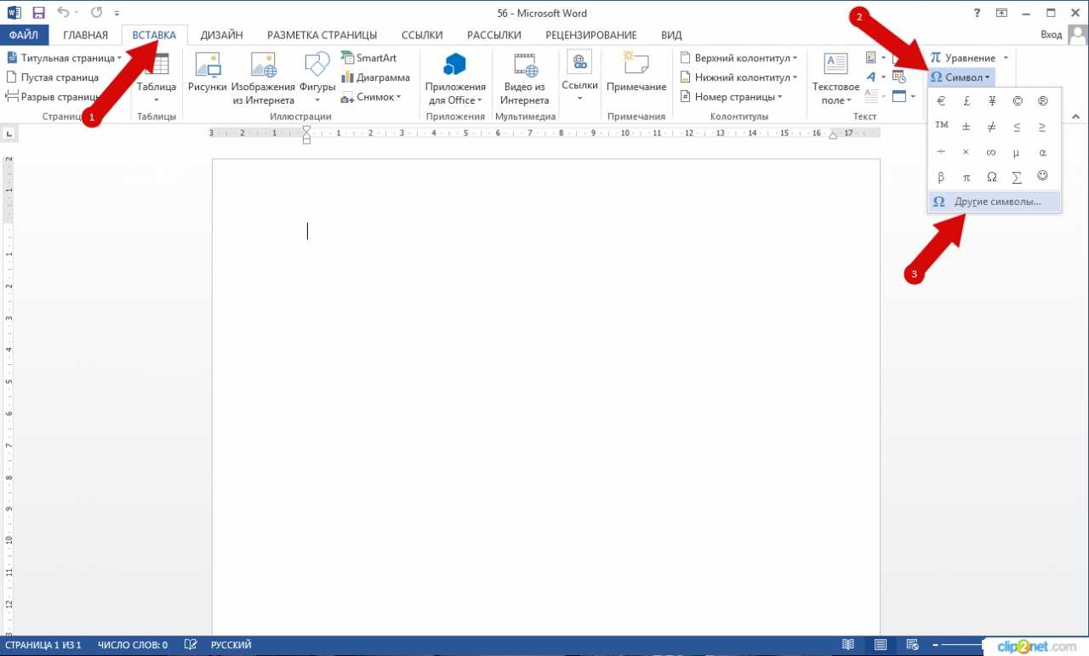1089x656 pixels.
Task: Open the Снимок screenshot dropdown
Action: point(372,97)
